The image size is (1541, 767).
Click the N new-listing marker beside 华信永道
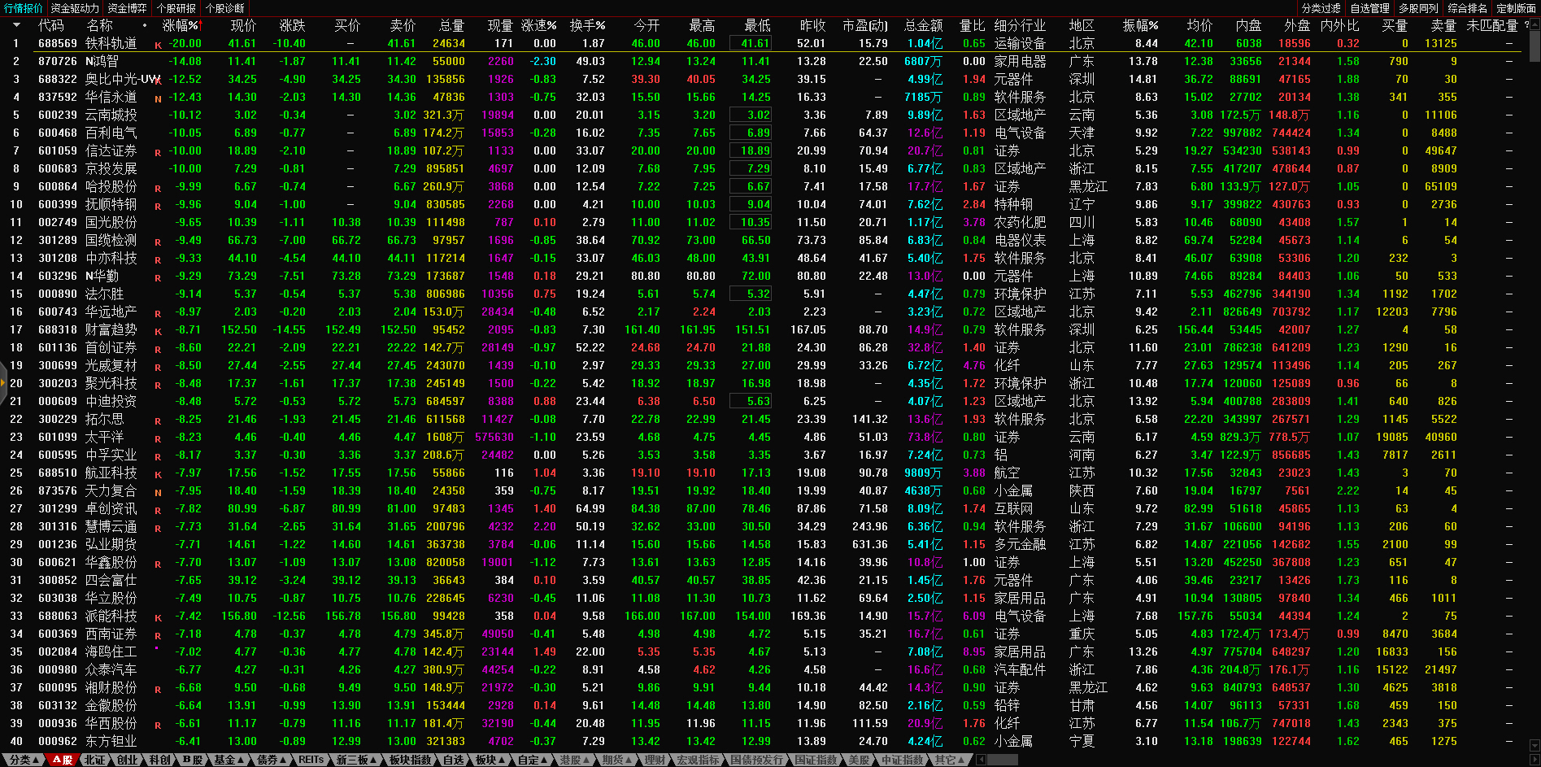click(x=158, y=98)
